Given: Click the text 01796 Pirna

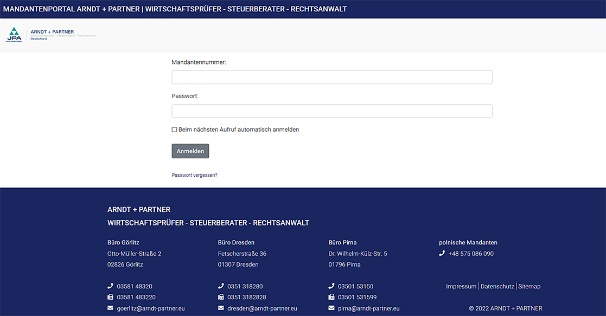Looking at the screenshot, I should click(x=345, y=265).
